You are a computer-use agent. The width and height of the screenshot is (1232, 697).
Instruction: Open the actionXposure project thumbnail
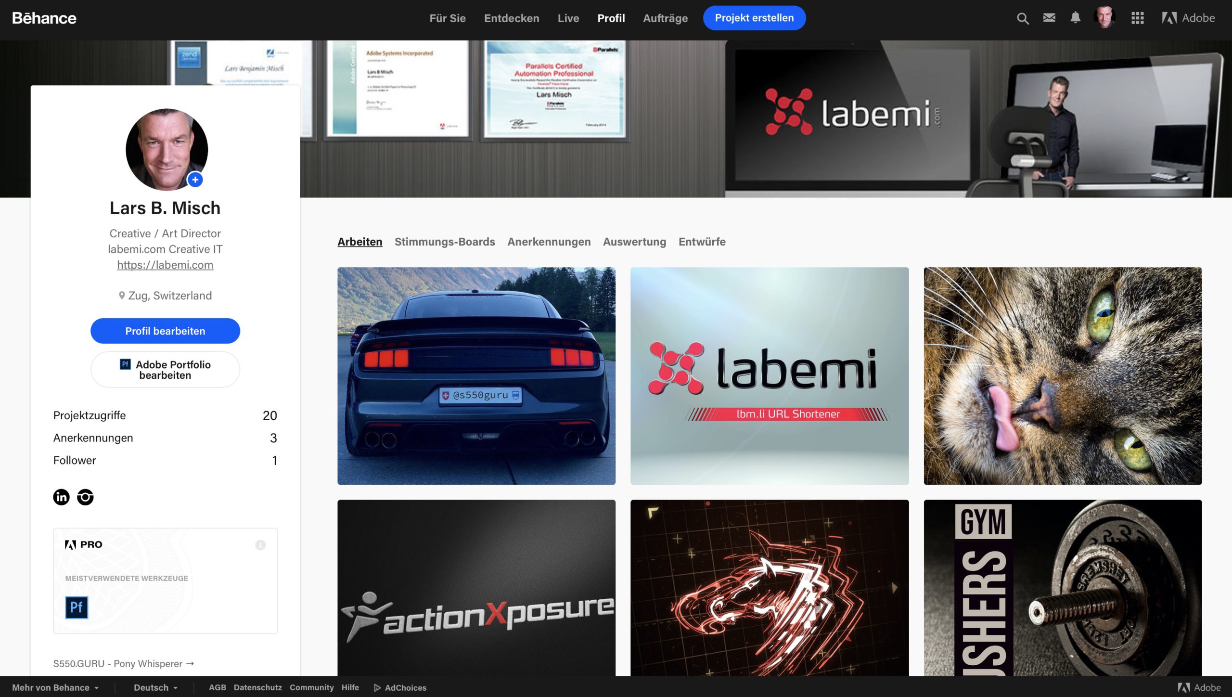coord(476,588)
